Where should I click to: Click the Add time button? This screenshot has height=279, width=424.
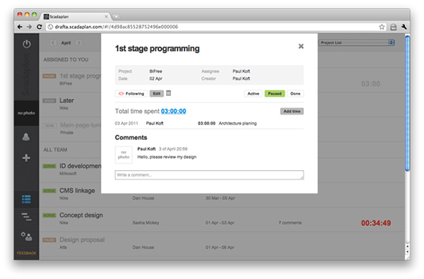tap(292, 112)
